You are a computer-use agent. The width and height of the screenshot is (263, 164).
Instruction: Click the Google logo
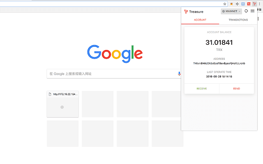pos(115,54)
